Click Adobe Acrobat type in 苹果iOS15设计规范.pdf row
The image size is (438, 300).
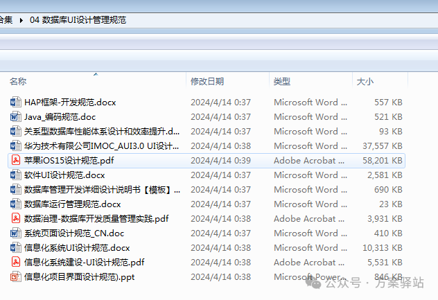[x=309, y=160]
